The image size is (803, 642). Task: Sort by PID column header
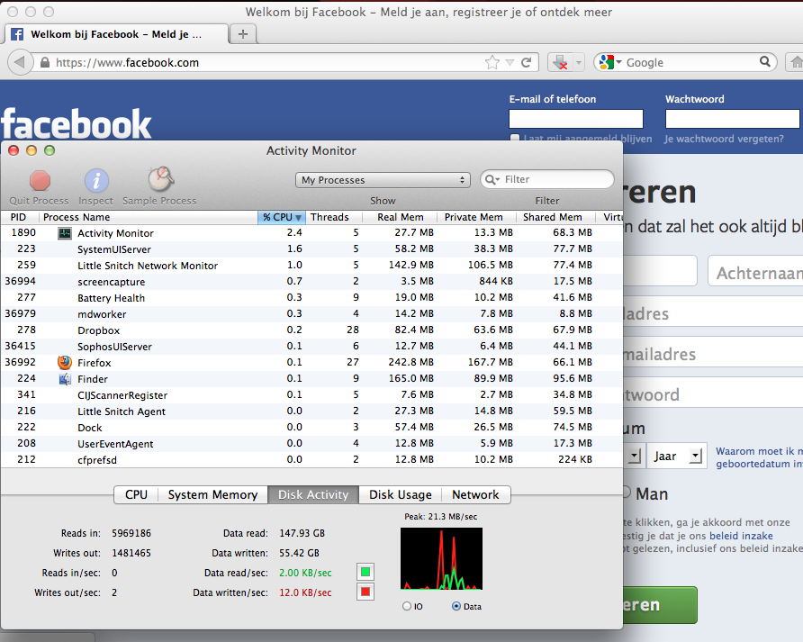tap(19, 217)
